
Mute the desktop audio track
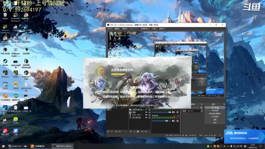tap(173, 121)
